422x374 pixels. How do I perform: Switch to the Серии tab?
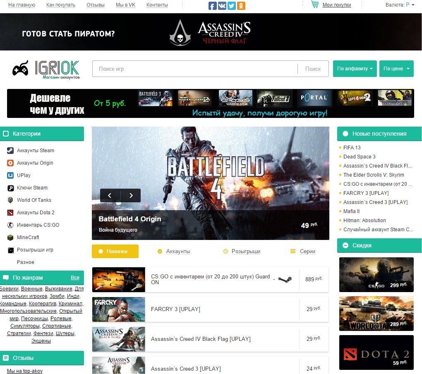(303, 251)
